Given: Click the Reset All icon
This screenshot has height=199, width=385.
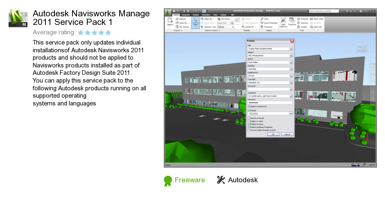Looking at the screenshot, I should 177,23.
